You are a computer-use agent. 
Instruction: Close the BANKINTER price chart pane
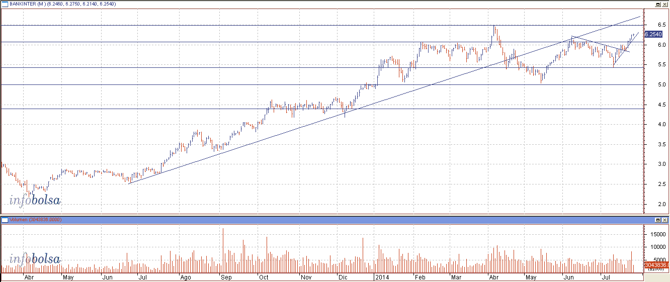pyautogui.click(x=665, y=4)
